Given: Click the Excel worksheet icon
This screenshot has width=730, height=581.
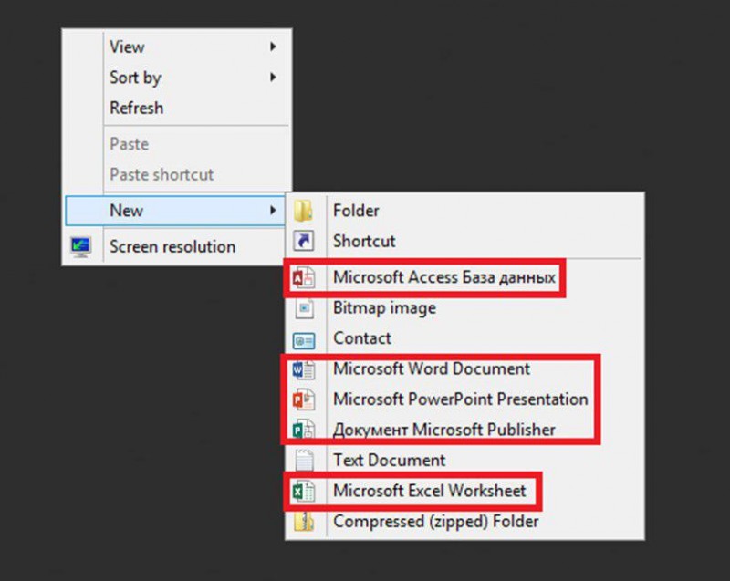Looking at the screenshot, I should (304, 492).
